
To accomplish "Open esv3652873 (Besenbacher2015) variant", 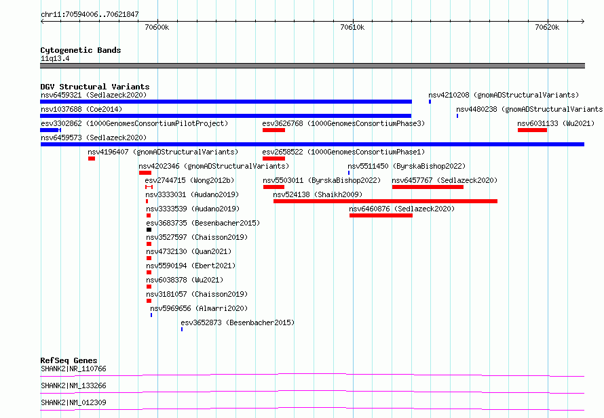I will click(x=238, y=322).
